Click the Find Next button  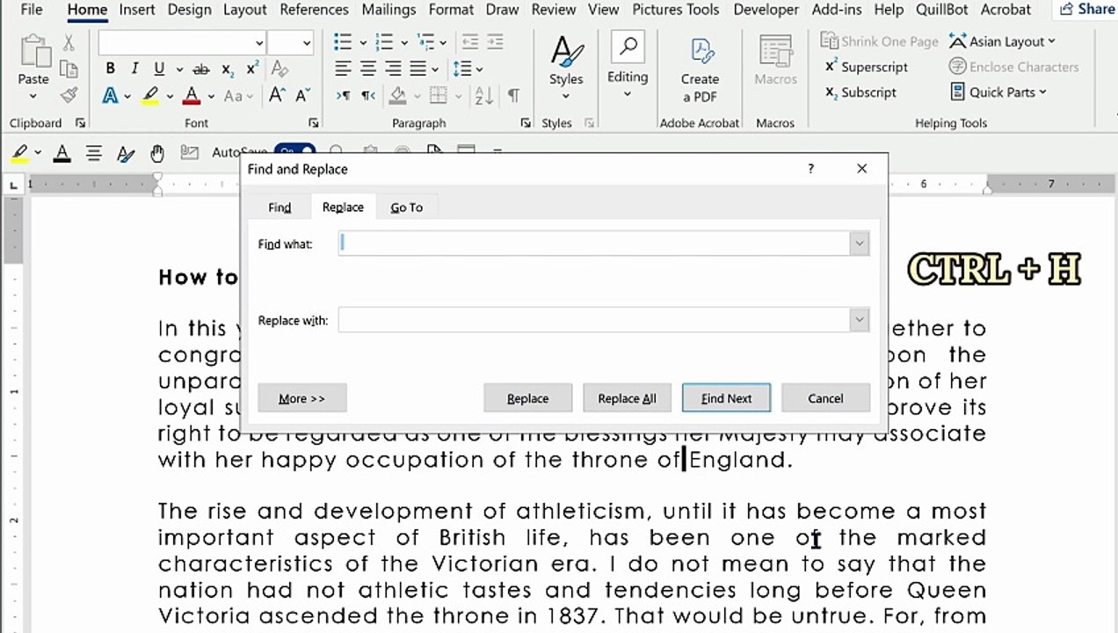[726, 398]
